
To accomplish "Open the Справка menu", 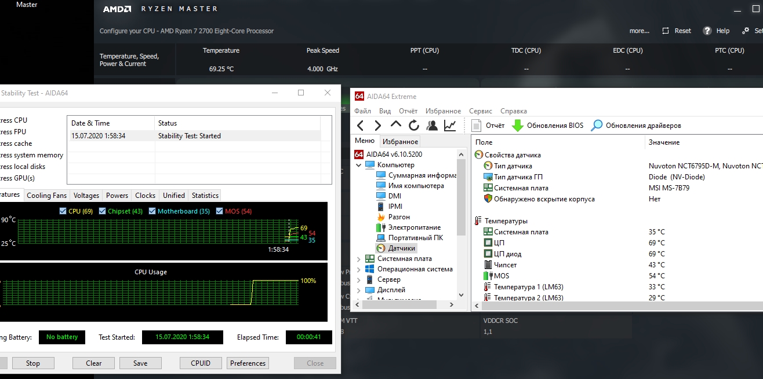I will pyautogui.click(x=514, y=111).
